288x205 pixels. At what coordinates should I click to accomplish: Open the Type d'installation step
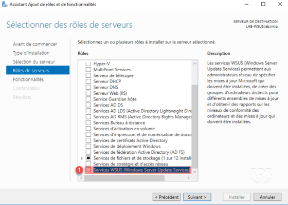[31, 53]
